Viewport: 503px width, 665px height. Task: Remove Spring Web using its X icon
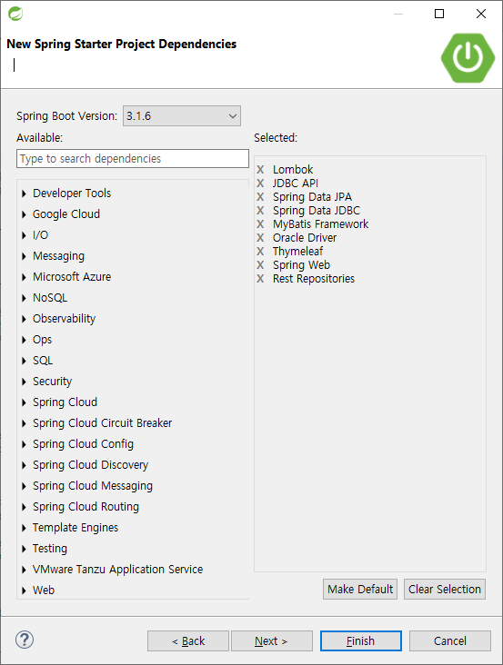tap(260, 265)
